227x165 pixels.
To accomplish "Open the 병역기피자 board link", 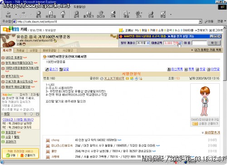I will click(x=12, y=76).
